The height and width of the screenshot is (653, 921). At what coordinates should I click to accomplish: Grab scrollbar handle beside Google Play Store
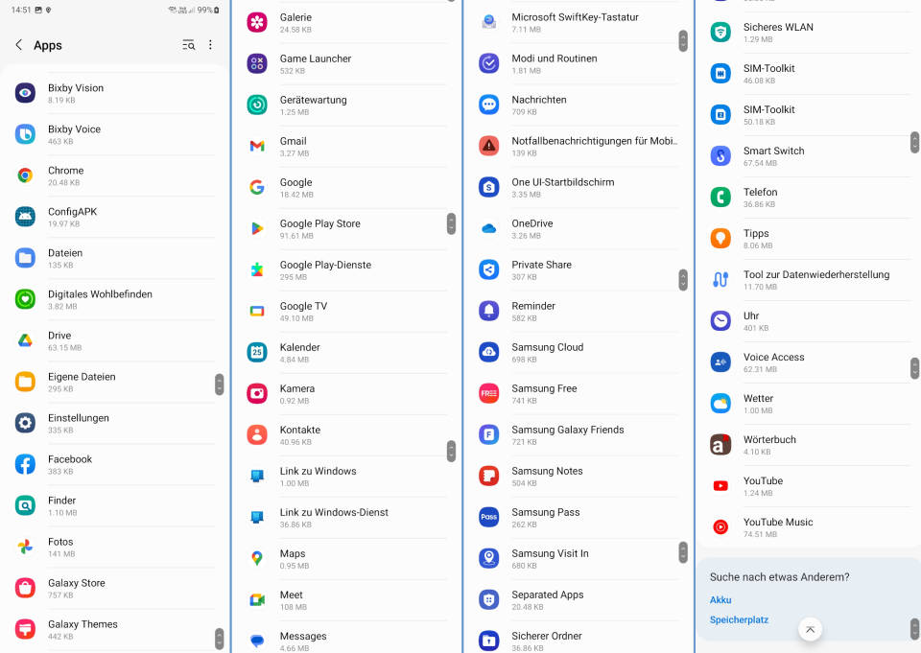(x=451, y=223)
